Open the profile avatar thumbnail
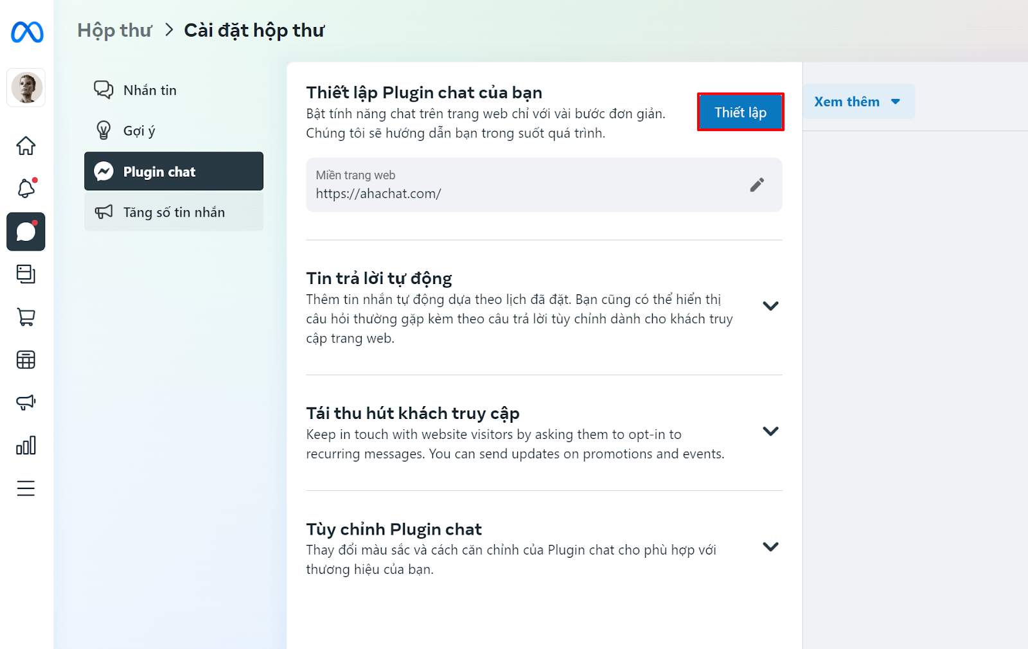Image resolution: width=1028 pixels, height=649 pixels. (26, 87)
